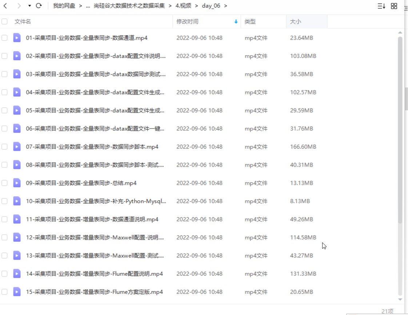408x315 pixels.
Task: Click video icon of 01-数据通道.mp4
Action: (17, 38)
